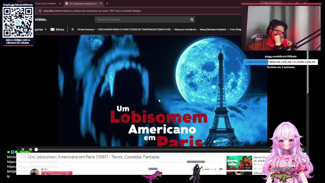Click the QR code in the overlay
This screenshot has height=183, width=325.
(18, 22)
